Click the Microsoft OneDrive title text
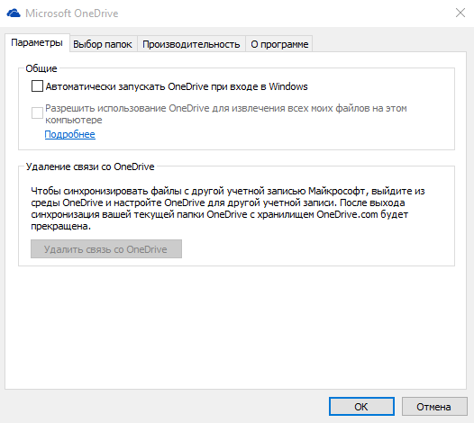 click(x=72, y=13)
